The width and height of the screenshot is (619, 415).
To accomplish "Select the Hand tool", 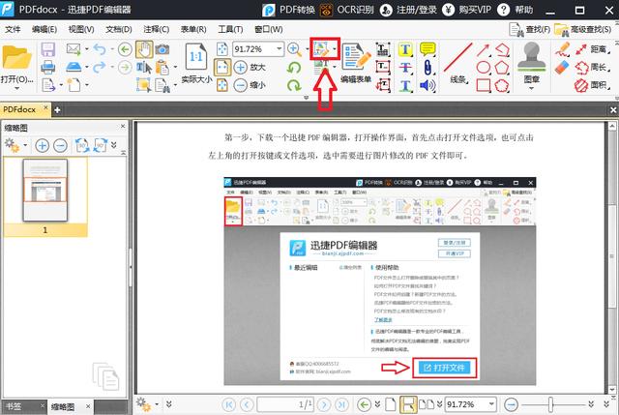I will tap(144, 49).
